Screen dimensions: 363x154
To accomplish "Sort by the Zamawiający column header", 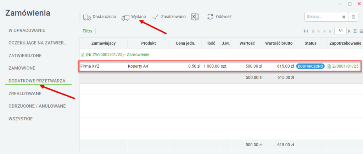I will (104, 43).
